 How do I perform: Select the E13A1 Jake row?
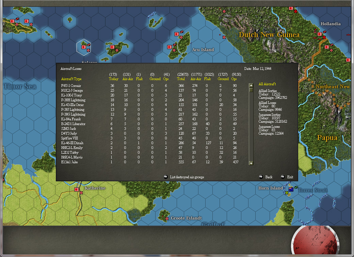[x=150, y=162]
